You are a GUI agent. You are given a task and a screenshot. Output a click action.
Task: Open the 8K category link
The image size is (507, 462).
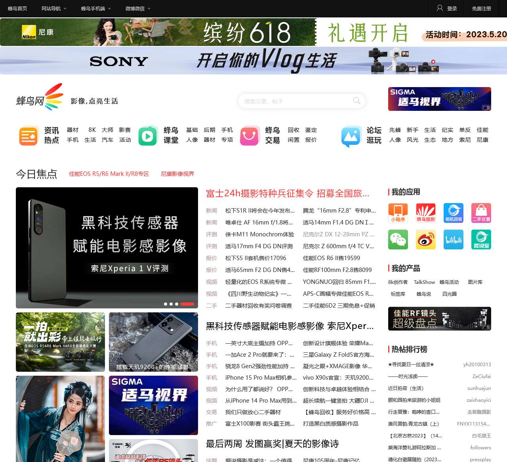[x=92, y=130]
